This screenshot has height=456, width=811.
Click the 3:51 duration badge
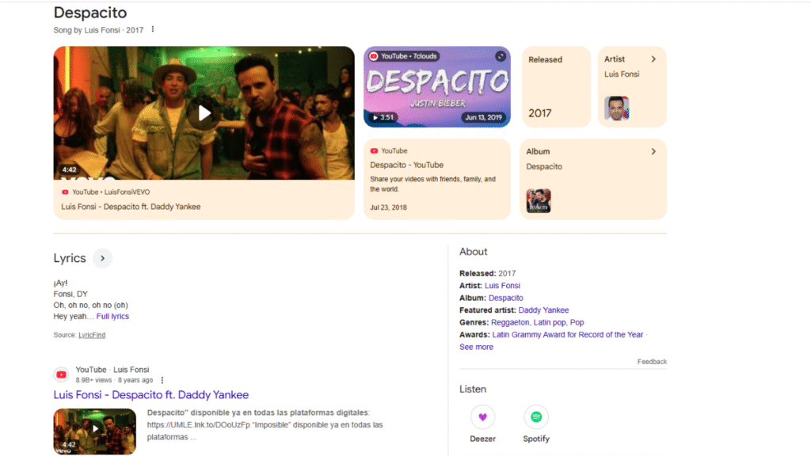[x=383, y=117]
